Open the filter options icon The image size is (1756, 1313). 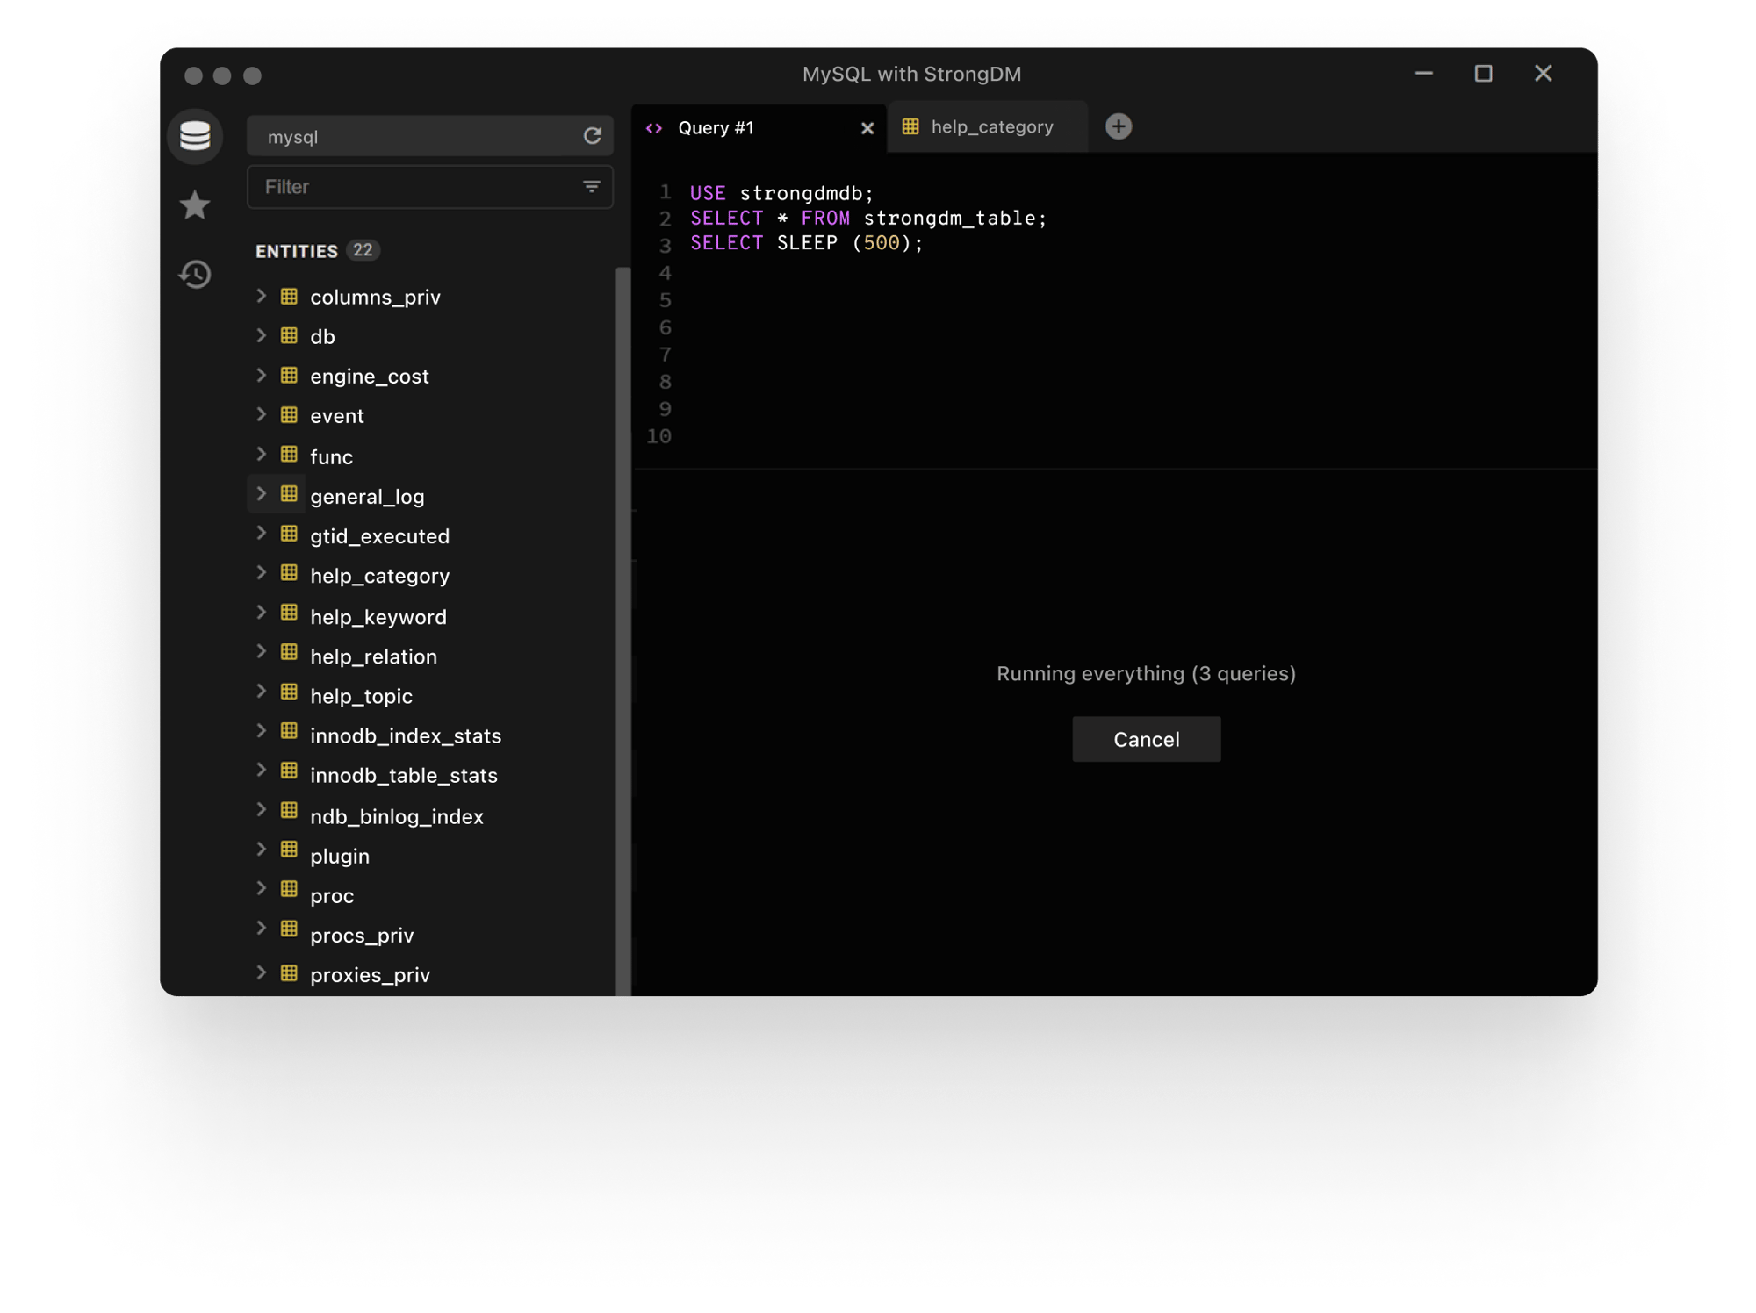pos(592,187)
